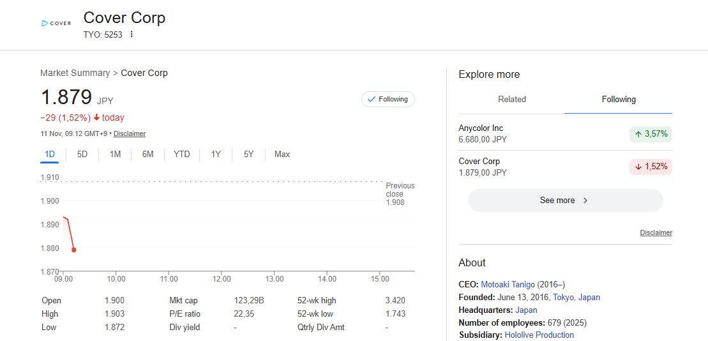Expand the See more button
The image size is (708, 341).
pyautogui.click(x=565, y=201)
